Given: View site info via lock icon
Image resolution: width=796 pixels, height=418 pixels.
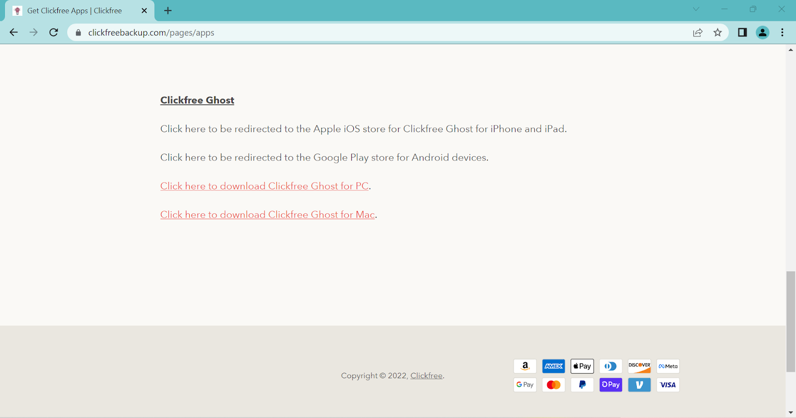Looking at the screenshot, I should pyautogui.click(x=78, y=33).
